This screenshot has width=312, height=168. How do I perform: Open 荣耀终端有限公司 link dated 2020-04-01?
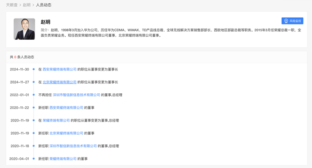[x=63, y=159]
